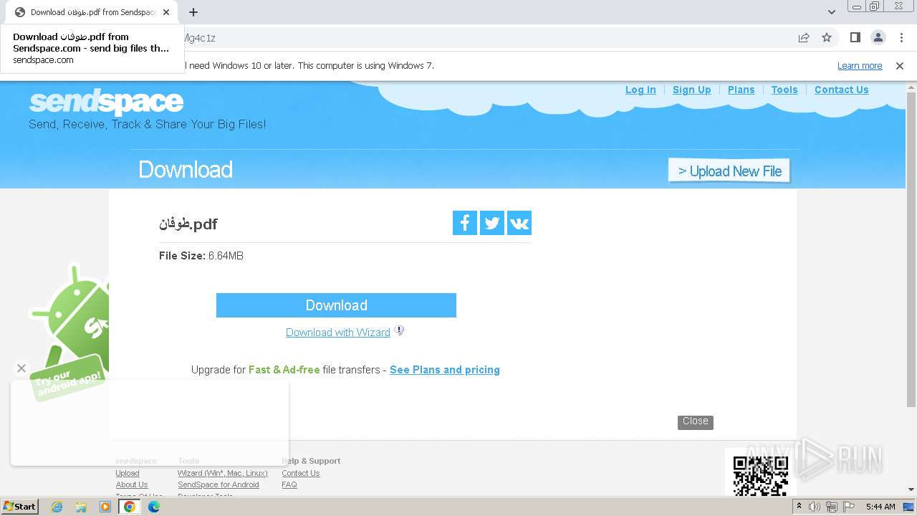This screenshot has width=917, height=516.
Task: Click the network tray icon
Action: point(831,507)
